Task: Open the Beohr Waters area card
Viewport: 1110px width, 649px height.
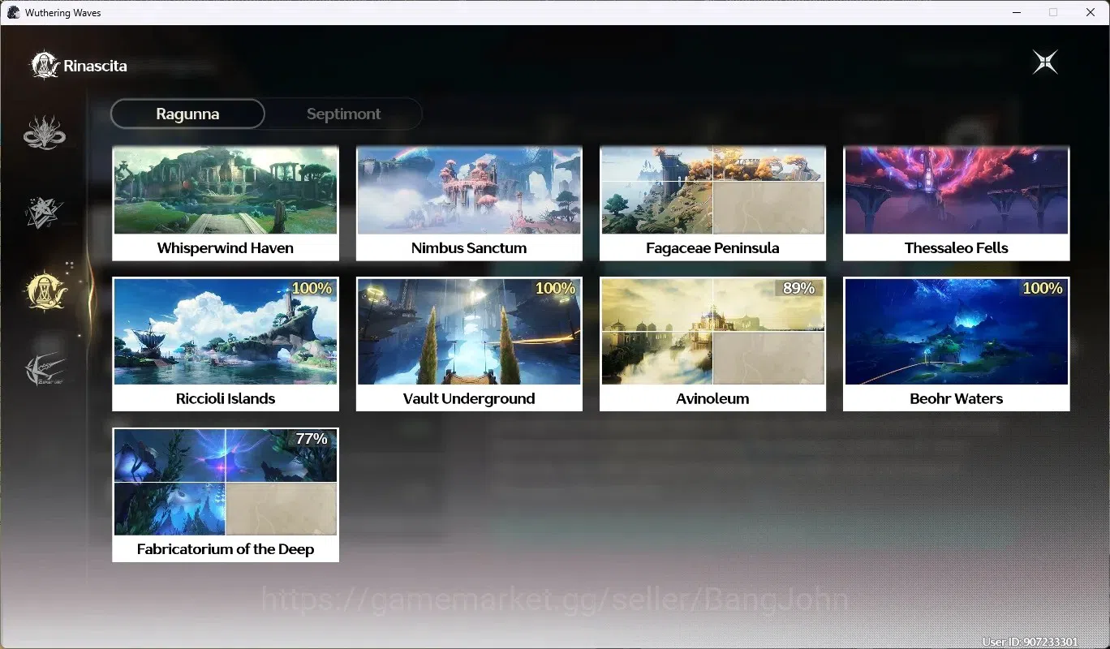Action: pyautogui.click(x=956, y=344)
